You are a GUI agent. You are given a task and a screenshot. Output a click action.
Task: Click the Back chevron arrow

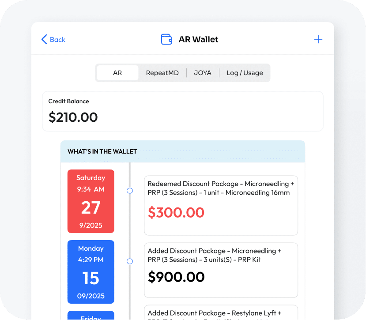pos(44,39)
